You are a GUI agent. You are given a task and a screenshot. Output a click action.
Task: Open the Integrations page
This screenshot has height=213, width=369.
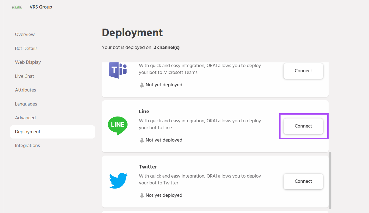[27, 145]
